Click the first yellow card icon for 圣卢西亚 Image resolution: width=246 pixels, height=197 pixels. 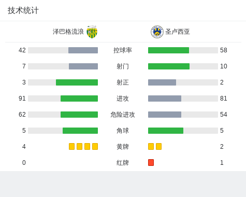pos(151,147)
